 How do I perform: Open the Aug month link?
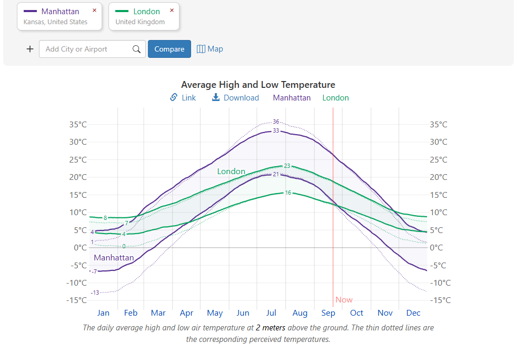[300, 312]
